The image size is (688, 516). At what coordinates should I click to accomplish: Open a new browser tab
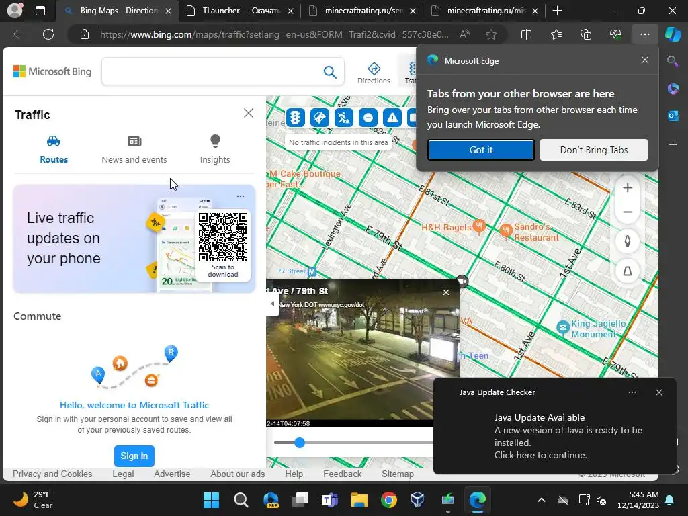pyautogui.click(x=557, y=11)
